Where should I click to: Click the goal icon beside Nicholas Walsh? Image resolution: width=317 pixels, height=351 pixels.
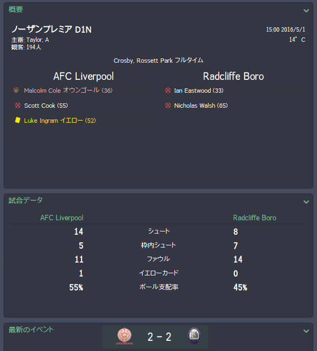tap(168, 106)
